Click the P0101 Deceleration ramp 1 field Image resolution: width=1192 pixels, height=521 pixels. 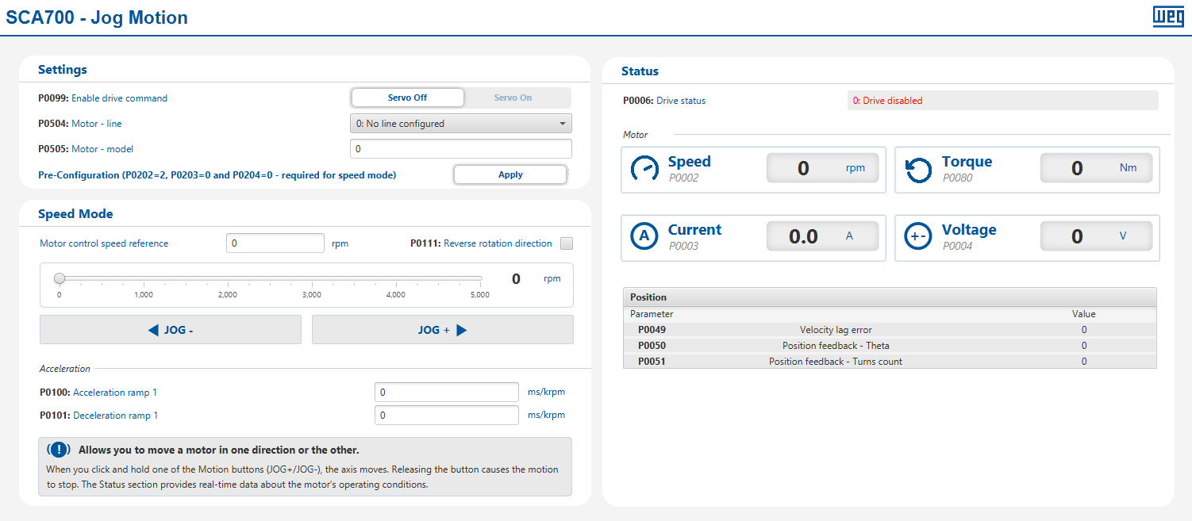point(447,416)
